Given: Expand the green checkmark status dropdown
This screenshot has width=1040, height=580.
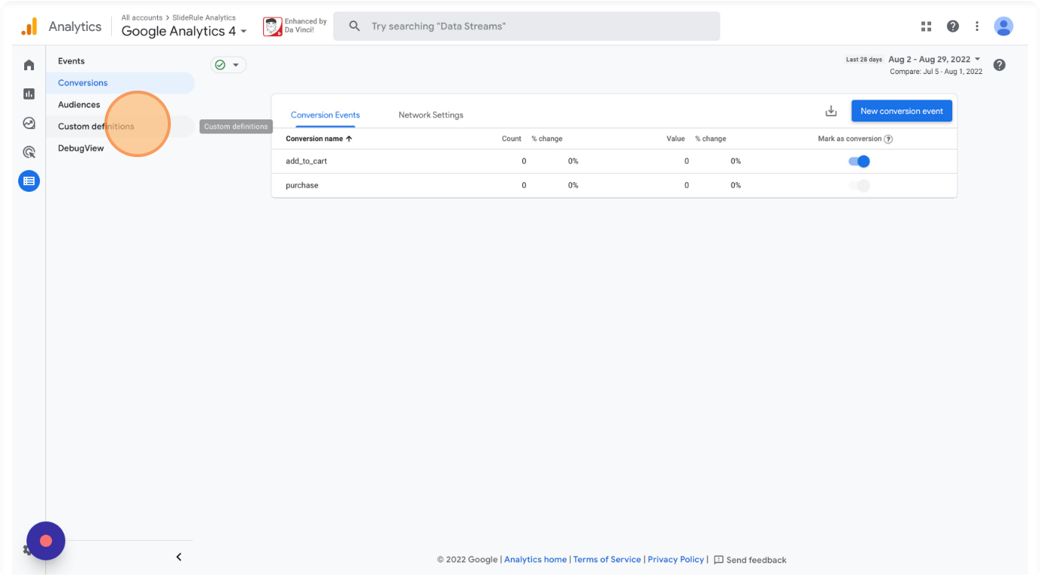Looking at the screenshot, I should [227, 65].
